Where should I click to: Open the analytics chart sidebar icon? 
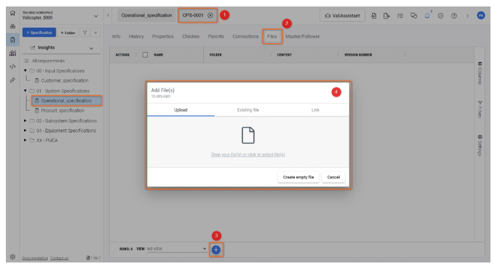tap(12, 54)
